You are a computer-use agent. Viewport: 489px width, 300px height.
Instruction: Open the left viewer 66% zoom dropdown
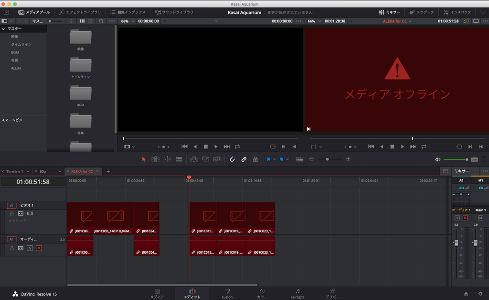[x=127, y=21]
